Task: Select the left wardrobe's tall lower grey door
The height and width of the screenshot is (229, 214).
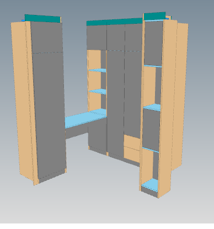Action: pos(49,114)
